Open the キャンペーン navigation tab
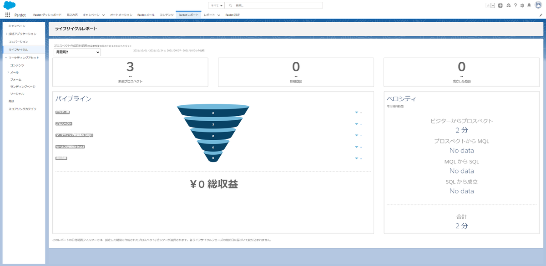The image size is (546, 266). [91, 15]
